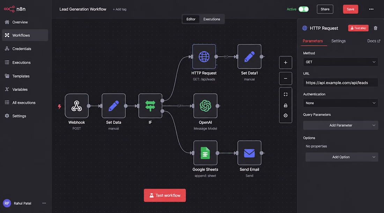Zoom in on the canvas
This screenshot has width=384, height=213.
pyautogui.click(x=286, y=63)
